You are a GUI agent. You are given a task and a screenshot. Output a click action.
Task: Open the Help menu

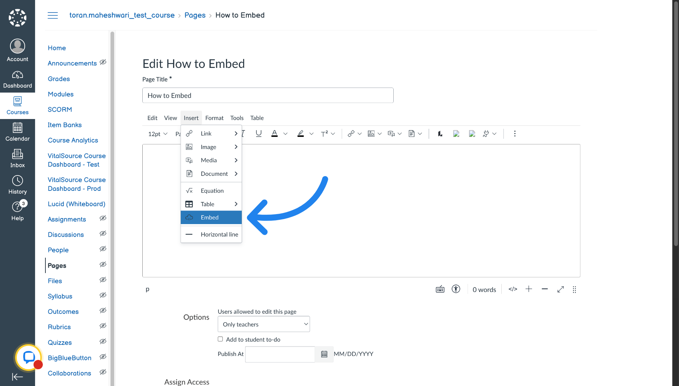tap(18, 212)
